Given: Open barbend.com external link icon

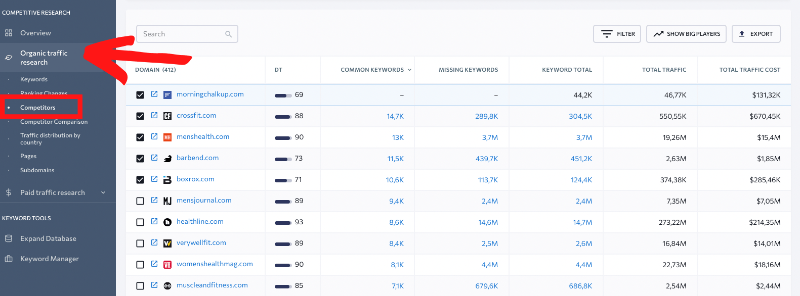Looking at the screenshot, I should [154, 158].
